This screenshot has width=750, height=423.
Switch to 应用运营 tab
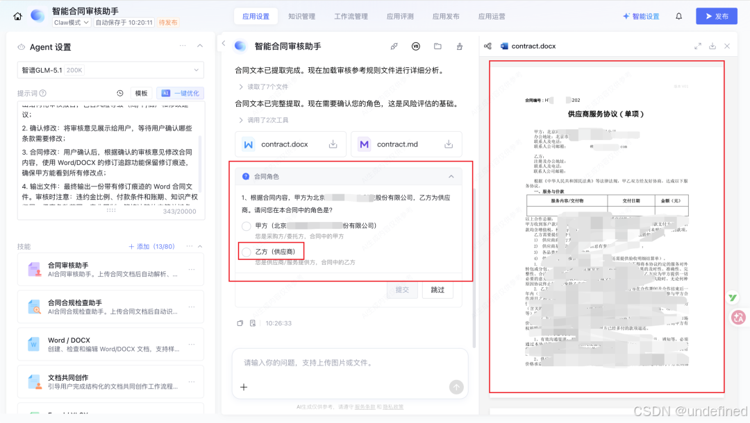click(x=492, y=16)
